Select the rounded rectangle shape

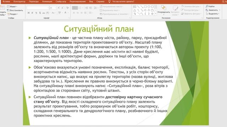pos(152,7)
